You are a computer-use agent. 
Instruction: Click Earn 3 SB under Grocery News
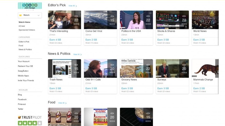click(x=127, y=88)
